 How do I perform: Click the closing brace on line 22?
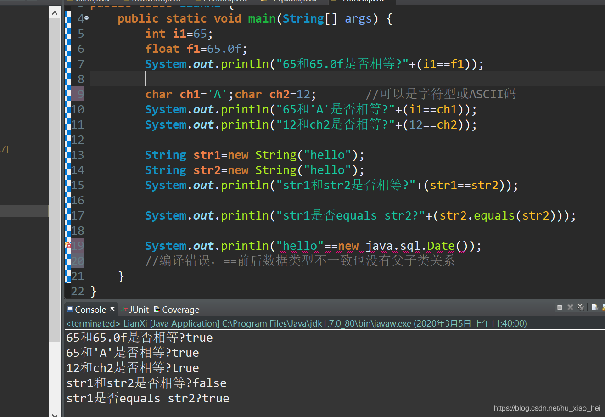pos(94,291)
